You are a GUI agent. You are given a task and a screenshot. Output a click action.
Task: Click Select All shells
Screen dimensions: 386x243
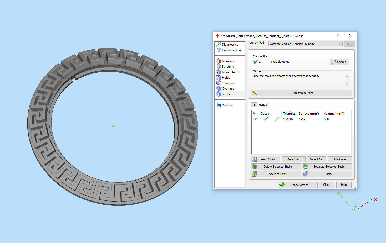coord(293,159)
